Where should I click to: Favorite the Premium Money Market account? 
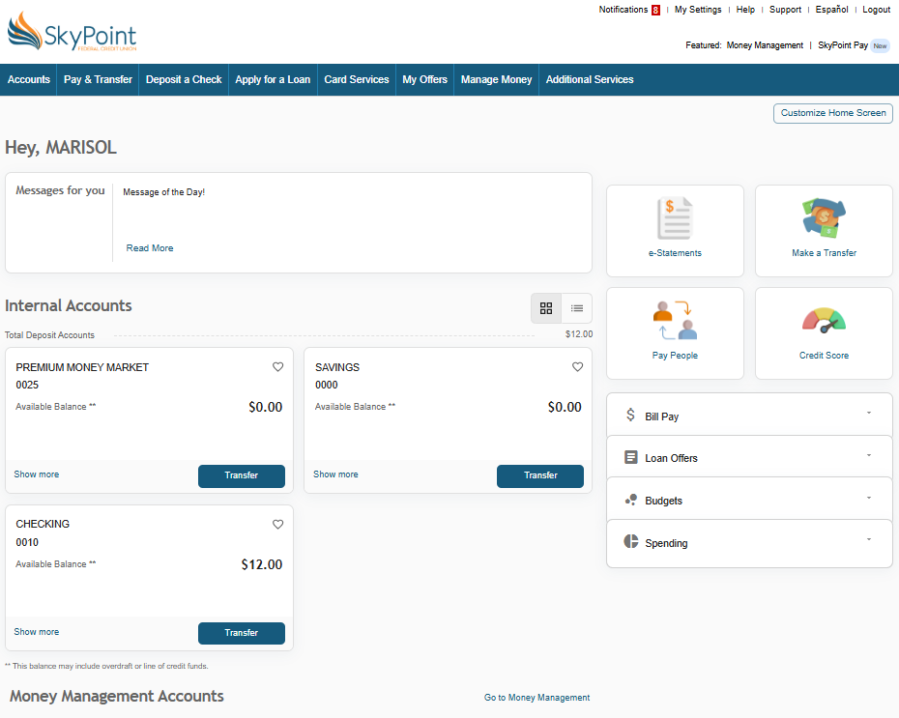[x=278, y=367]
